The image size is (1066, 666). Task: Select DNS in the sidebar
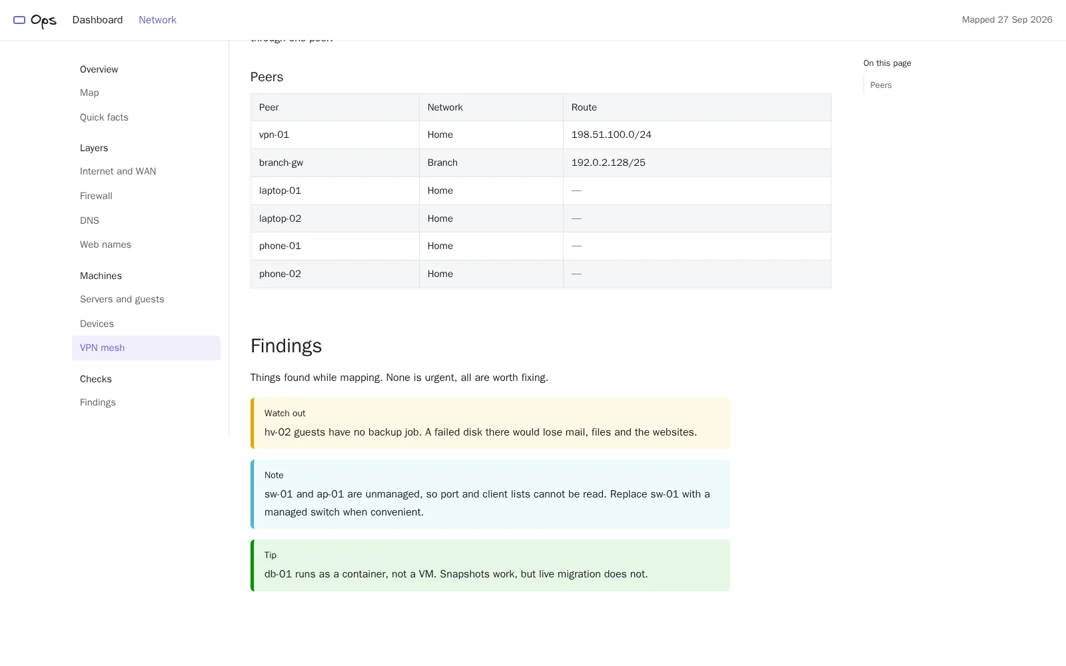[x=89, y=220]
